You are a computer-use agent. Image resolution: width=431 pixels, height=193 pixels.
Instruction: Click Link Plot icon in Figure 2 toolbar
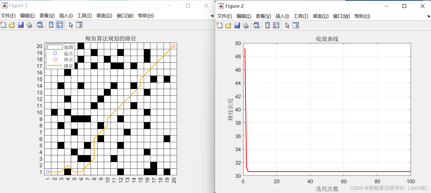[257, 26]
